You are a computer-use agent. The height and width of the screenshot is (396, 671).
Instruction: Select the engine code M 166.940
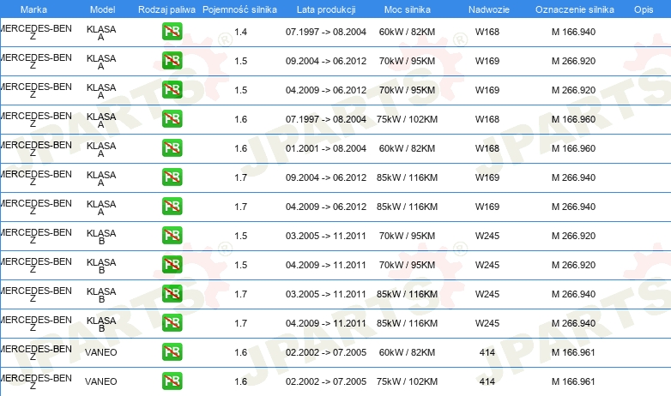pos(573,32)
